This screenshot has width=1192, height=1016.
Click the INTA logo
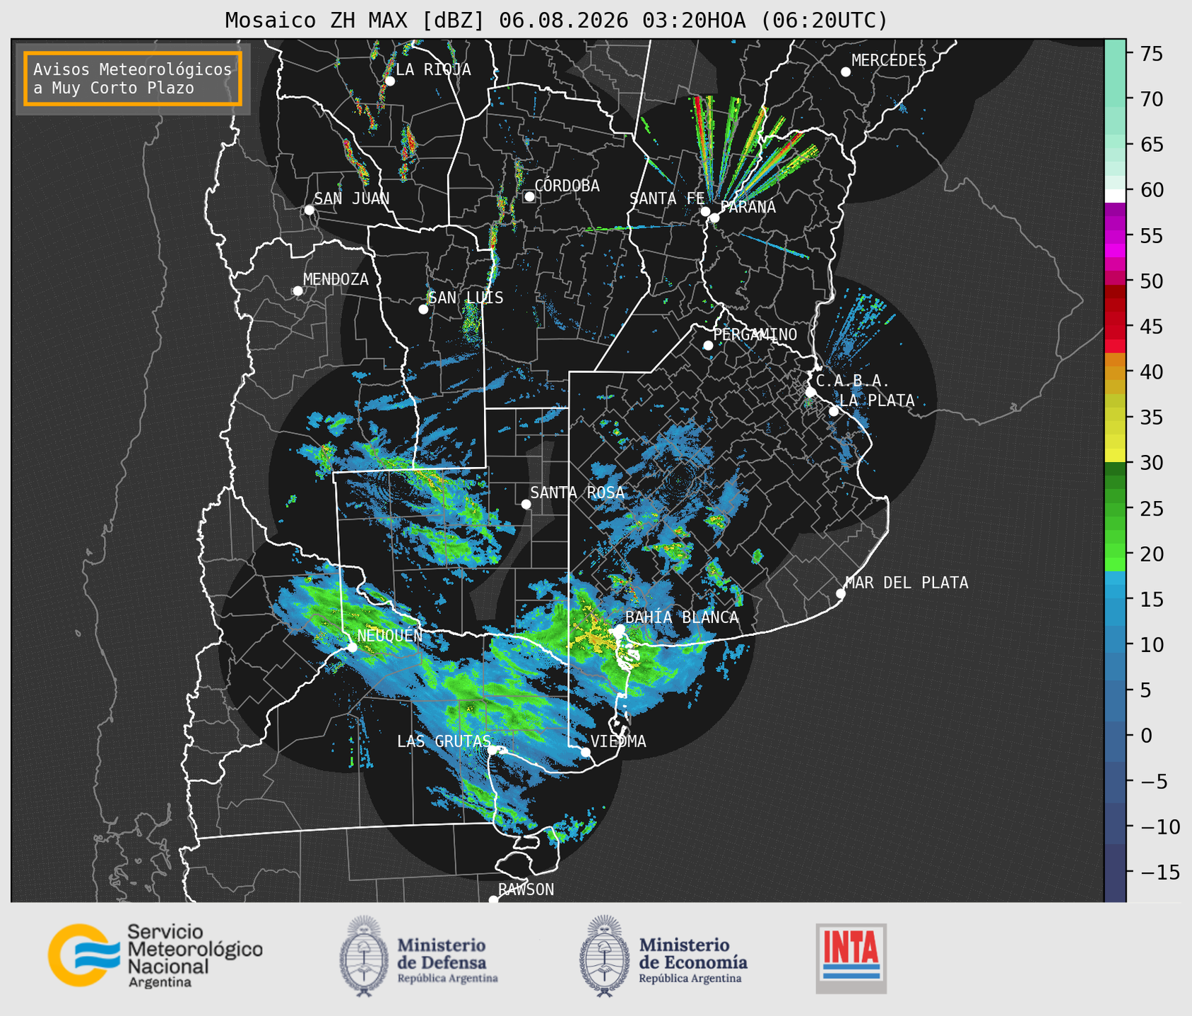[x=851, y=958]
